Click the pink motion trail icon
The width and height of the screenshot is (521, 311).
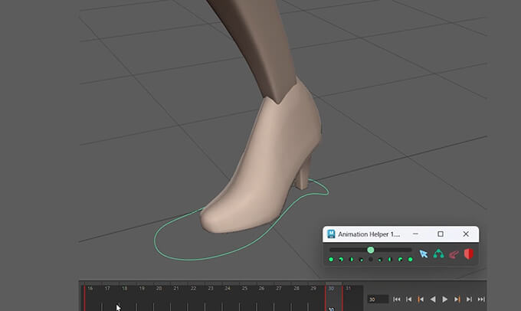[x=454, y=254]
